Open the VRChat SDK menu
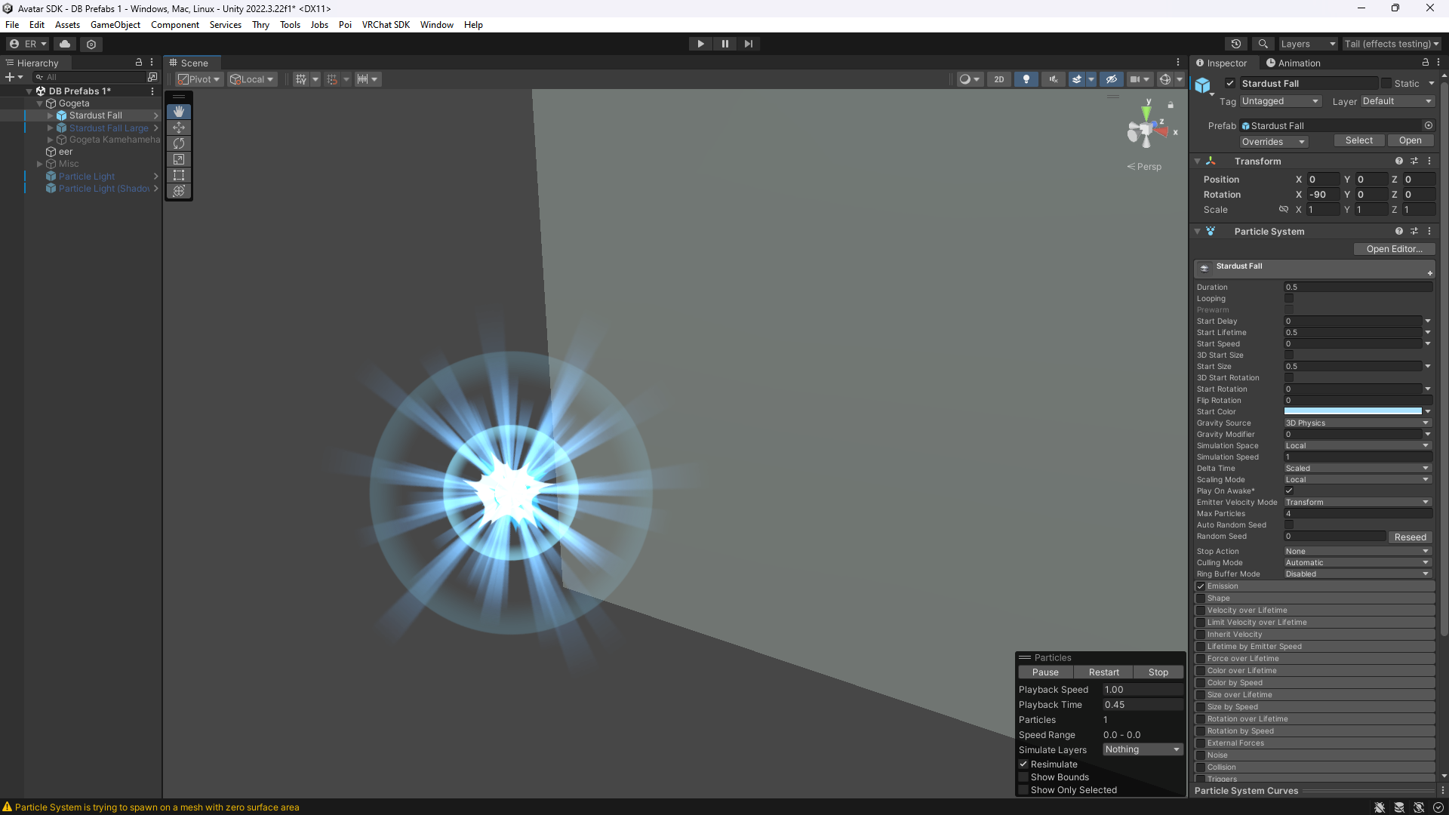Viewport: 1449px width, 815px height. tap(385, 25)
